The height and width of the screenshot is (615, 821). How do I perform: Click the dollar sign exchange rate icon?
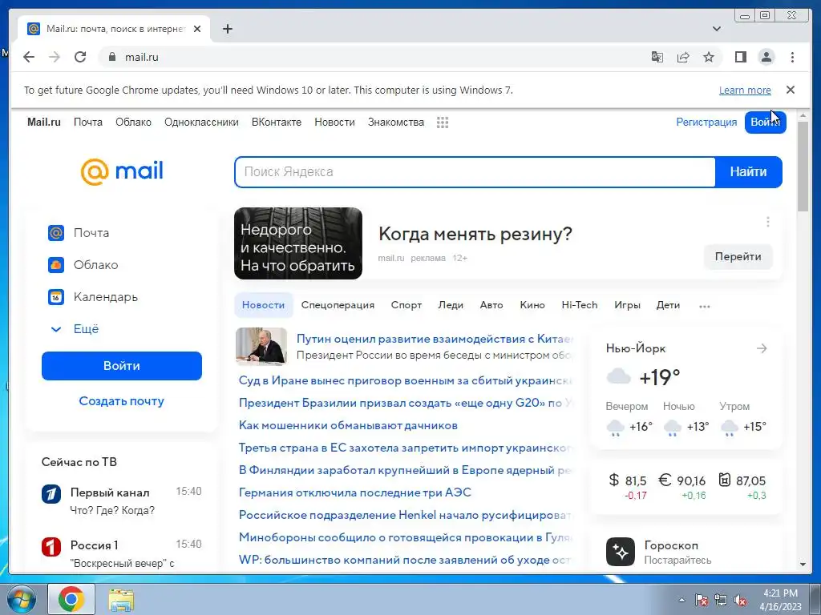point(613,480)
